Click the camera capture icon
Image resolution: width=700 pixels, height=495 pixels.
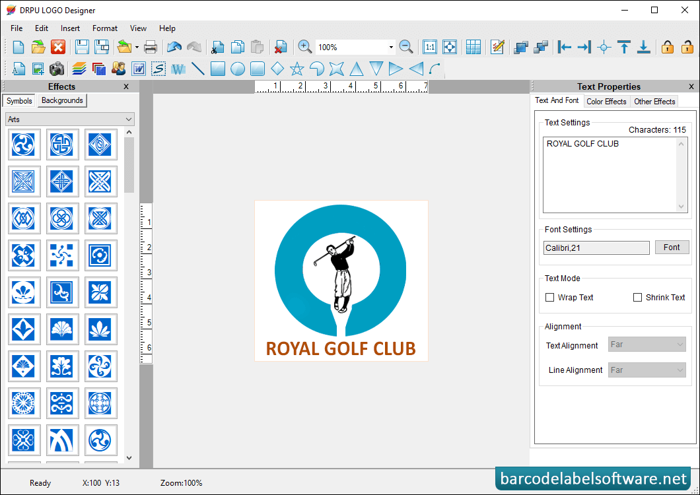[x=57, y=69]
